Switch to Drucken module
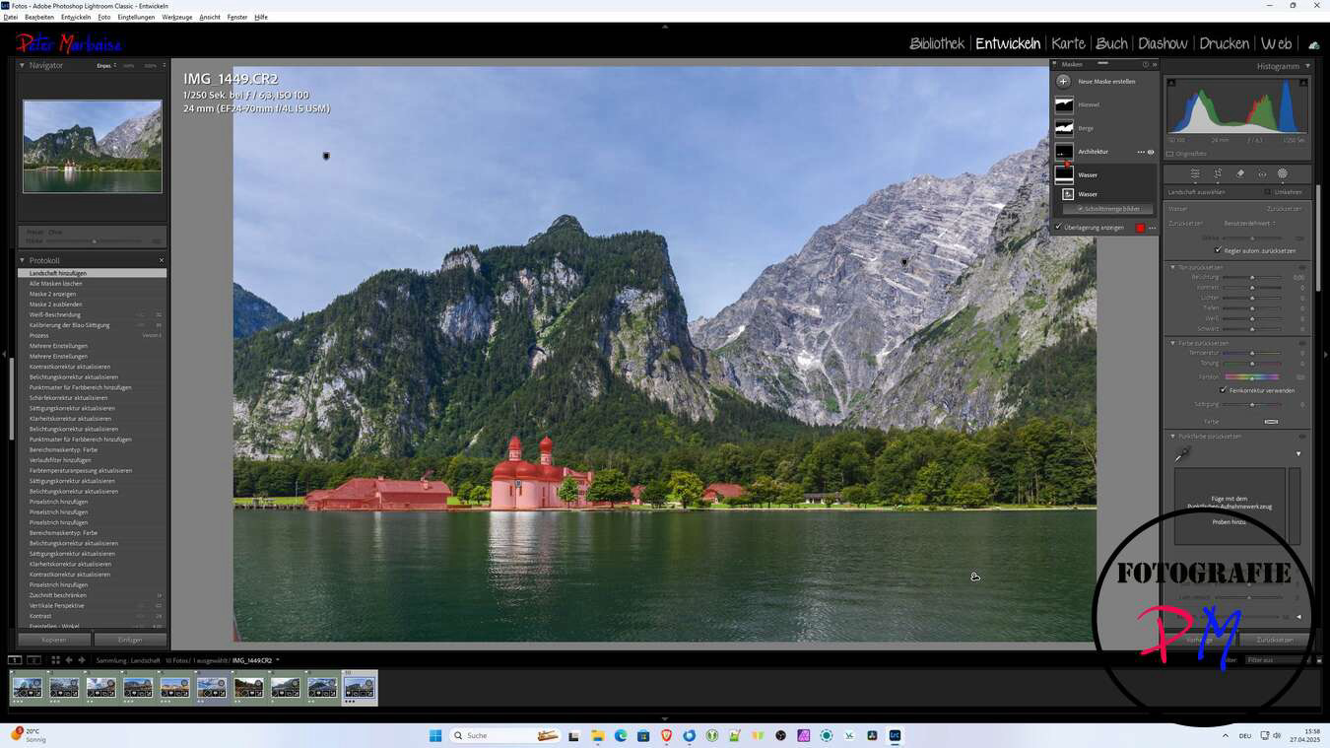1330x748 pixels. point(1224,43)
